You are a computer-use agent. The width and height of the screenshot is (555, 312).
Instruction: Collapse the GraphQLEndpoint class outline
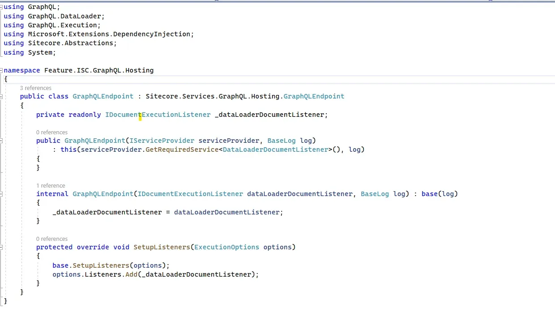(x=1, y=96)
